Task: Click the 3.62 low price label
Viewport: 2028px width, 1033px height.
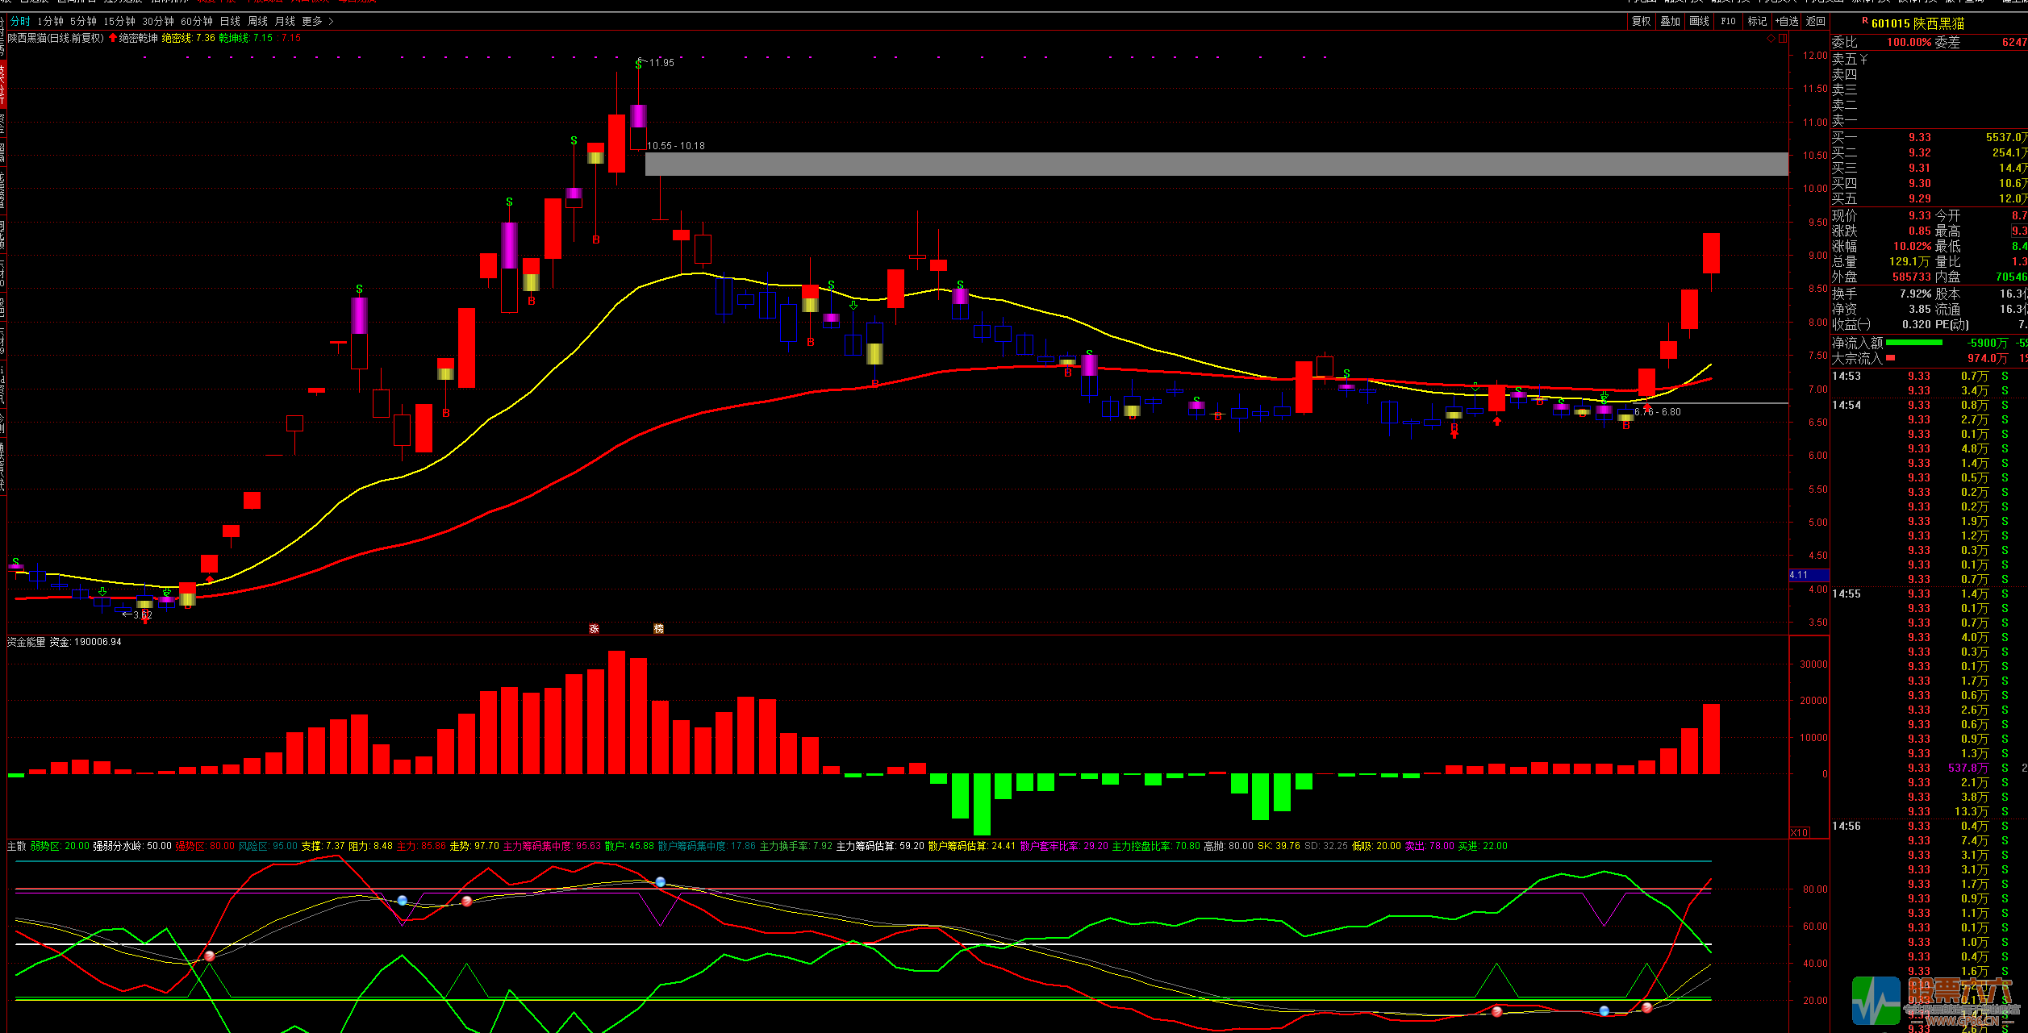Action: click(142, 615)
